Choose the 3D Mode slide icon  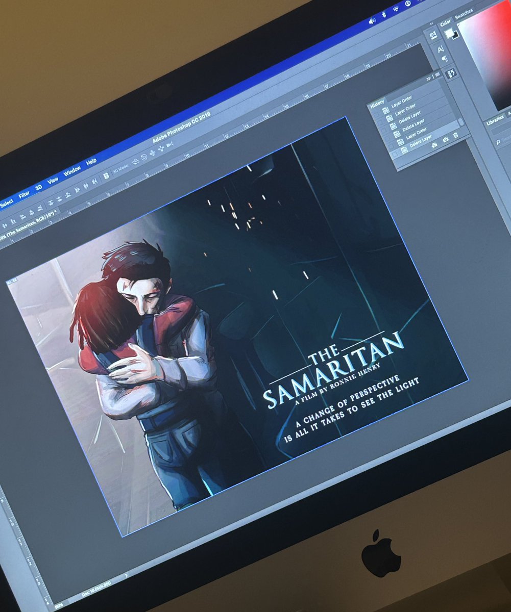[x=161, y=148]
